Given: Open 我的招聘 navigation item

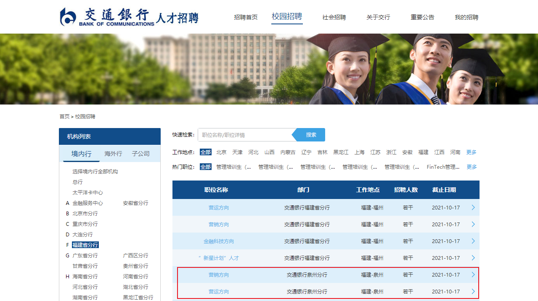Looking at the screenshot, I should [466, 17].
